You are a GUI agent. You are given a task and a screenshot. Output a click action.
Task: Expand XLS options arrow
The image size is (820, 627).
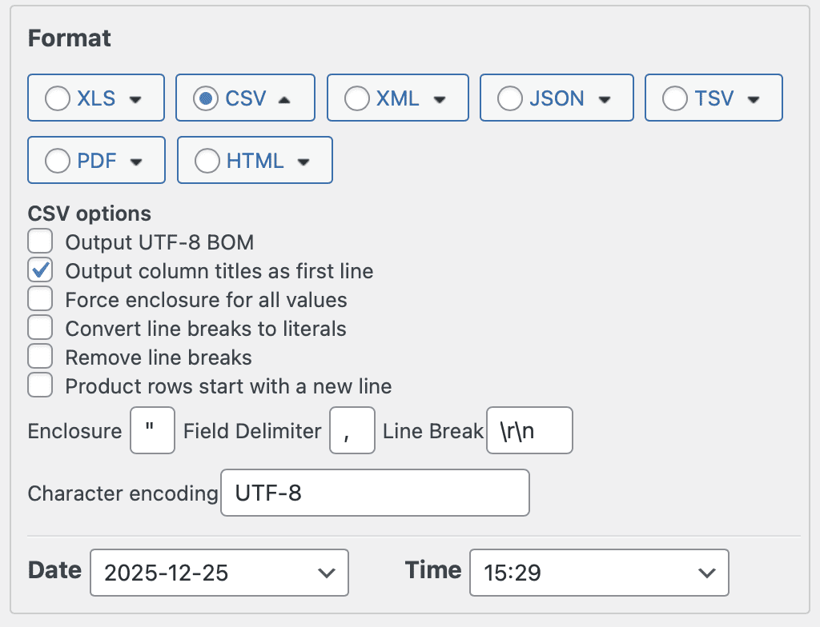click(x=136, y=99)
